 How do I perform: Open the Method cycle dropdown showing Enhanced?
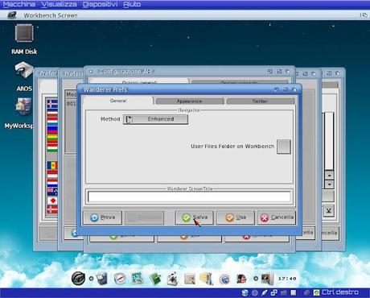155,119
